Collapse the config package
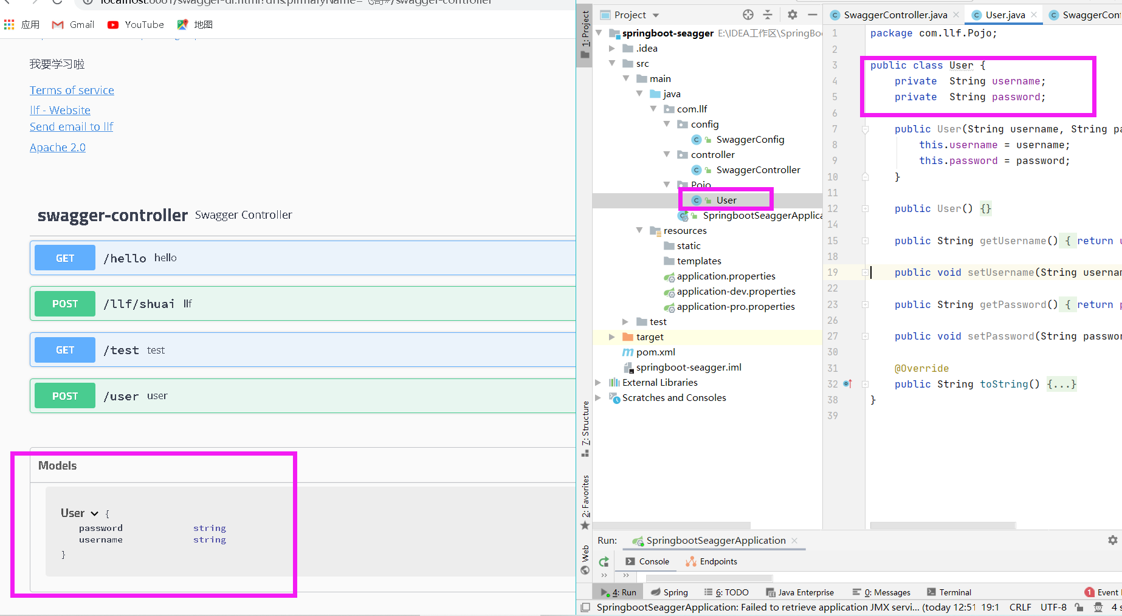The image size is (1122, 616). (667, 124)
